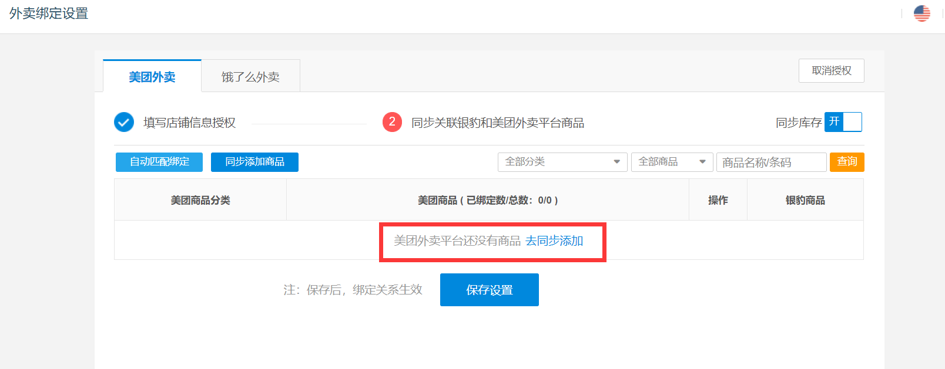Click the blue checkmark step icon
945x369 pixels.
pos(123,122)
